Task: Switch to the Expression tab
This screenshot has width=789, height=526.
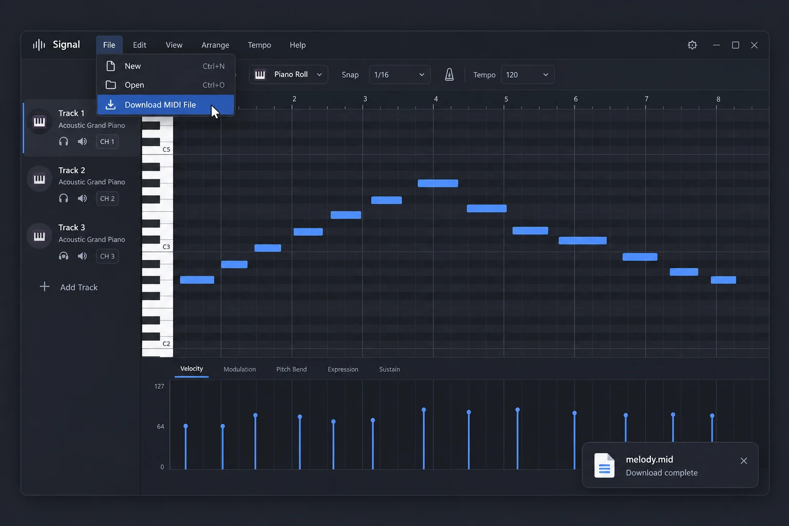Action: click(x=343, y=369)
